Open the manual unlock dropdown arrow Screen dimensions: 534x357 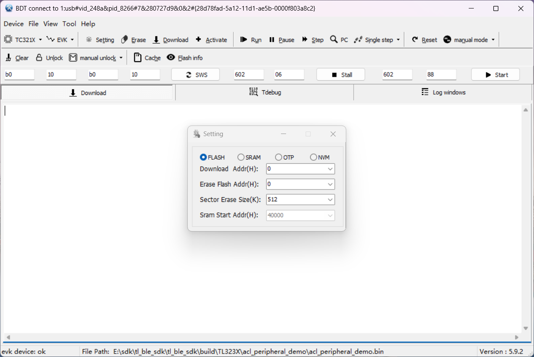coord(121,58)
